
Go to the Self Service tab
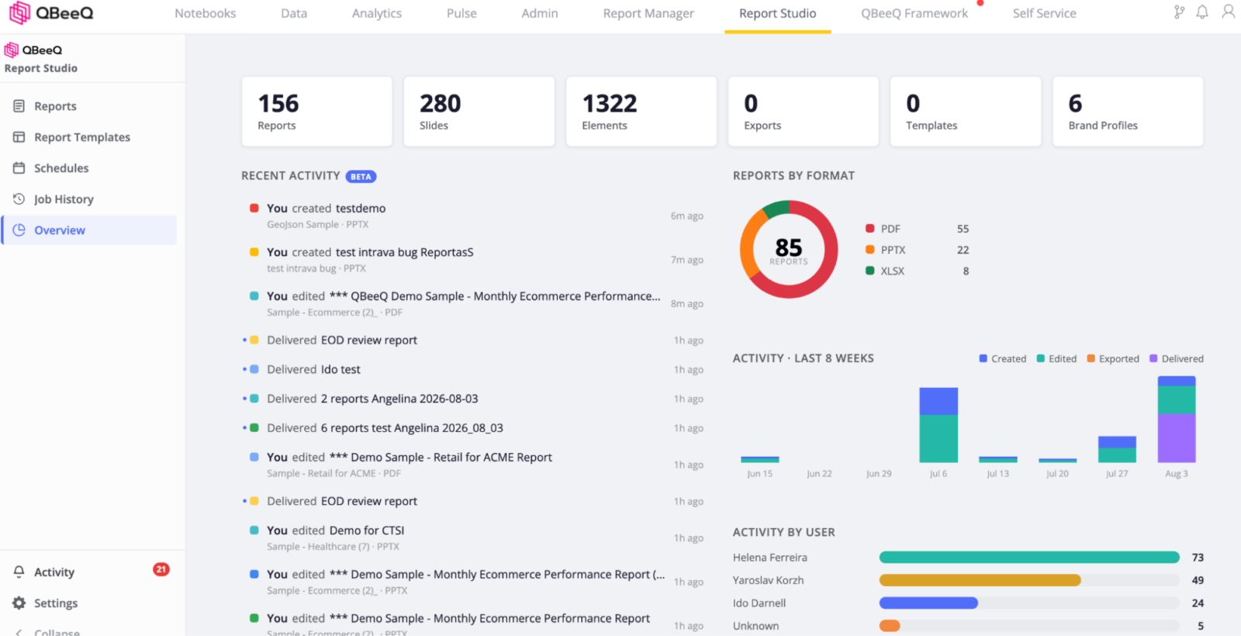point(1045,13)
